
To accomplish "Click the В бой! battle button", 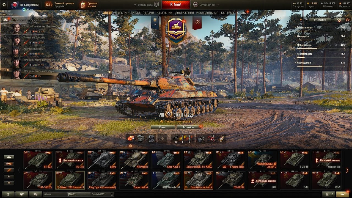I will click(x=176, y=5).
